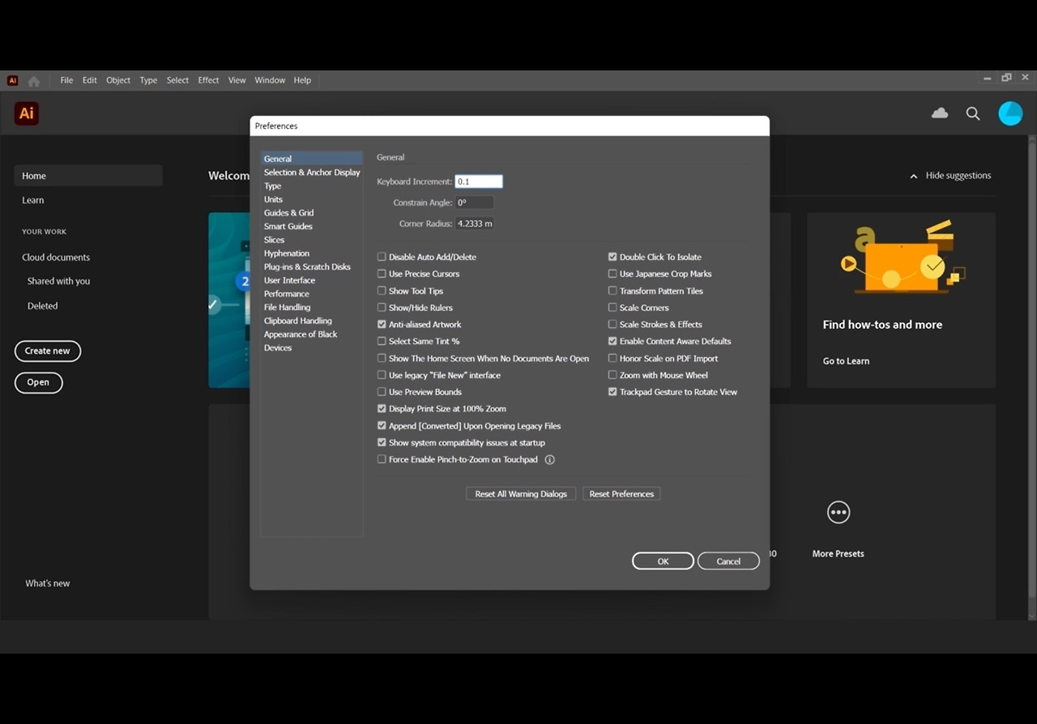Uncheck Display Print Size at 100% Zoom
The image size is (1037, 724).
tap(382, 409)
